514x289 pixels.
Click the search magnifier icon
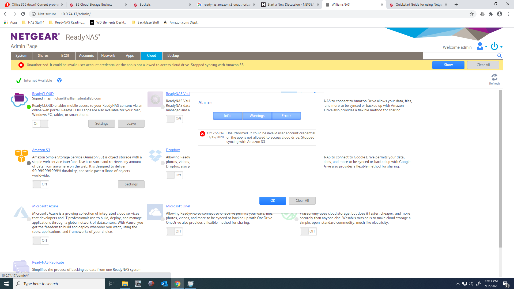pyautogui.click(x=499, y=56)
